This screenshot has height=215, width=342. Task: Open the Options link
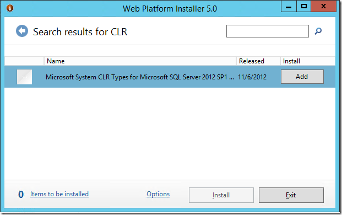(158, 194)
